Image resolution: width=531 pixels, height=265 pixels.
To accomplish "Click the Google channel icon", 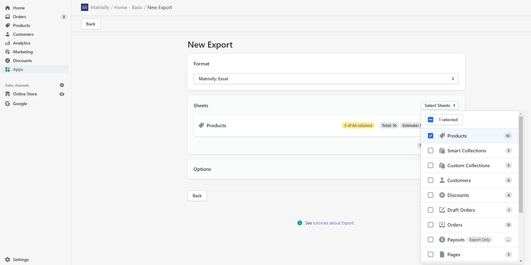I will [x=8, y=104].
